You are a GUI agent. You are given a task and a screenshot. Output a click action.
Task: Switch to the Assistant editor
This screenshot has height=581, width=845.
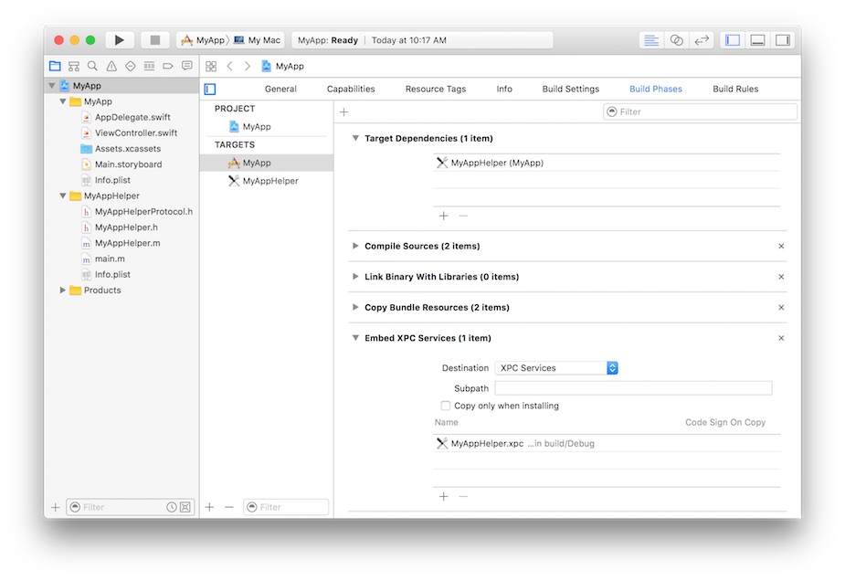pos(676,40)
